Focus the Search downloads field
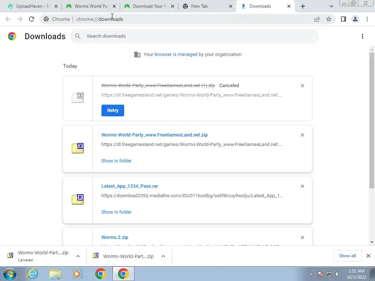Image resolution: width=375 pixels, height=281 pixels. click(x=194, y=36)
